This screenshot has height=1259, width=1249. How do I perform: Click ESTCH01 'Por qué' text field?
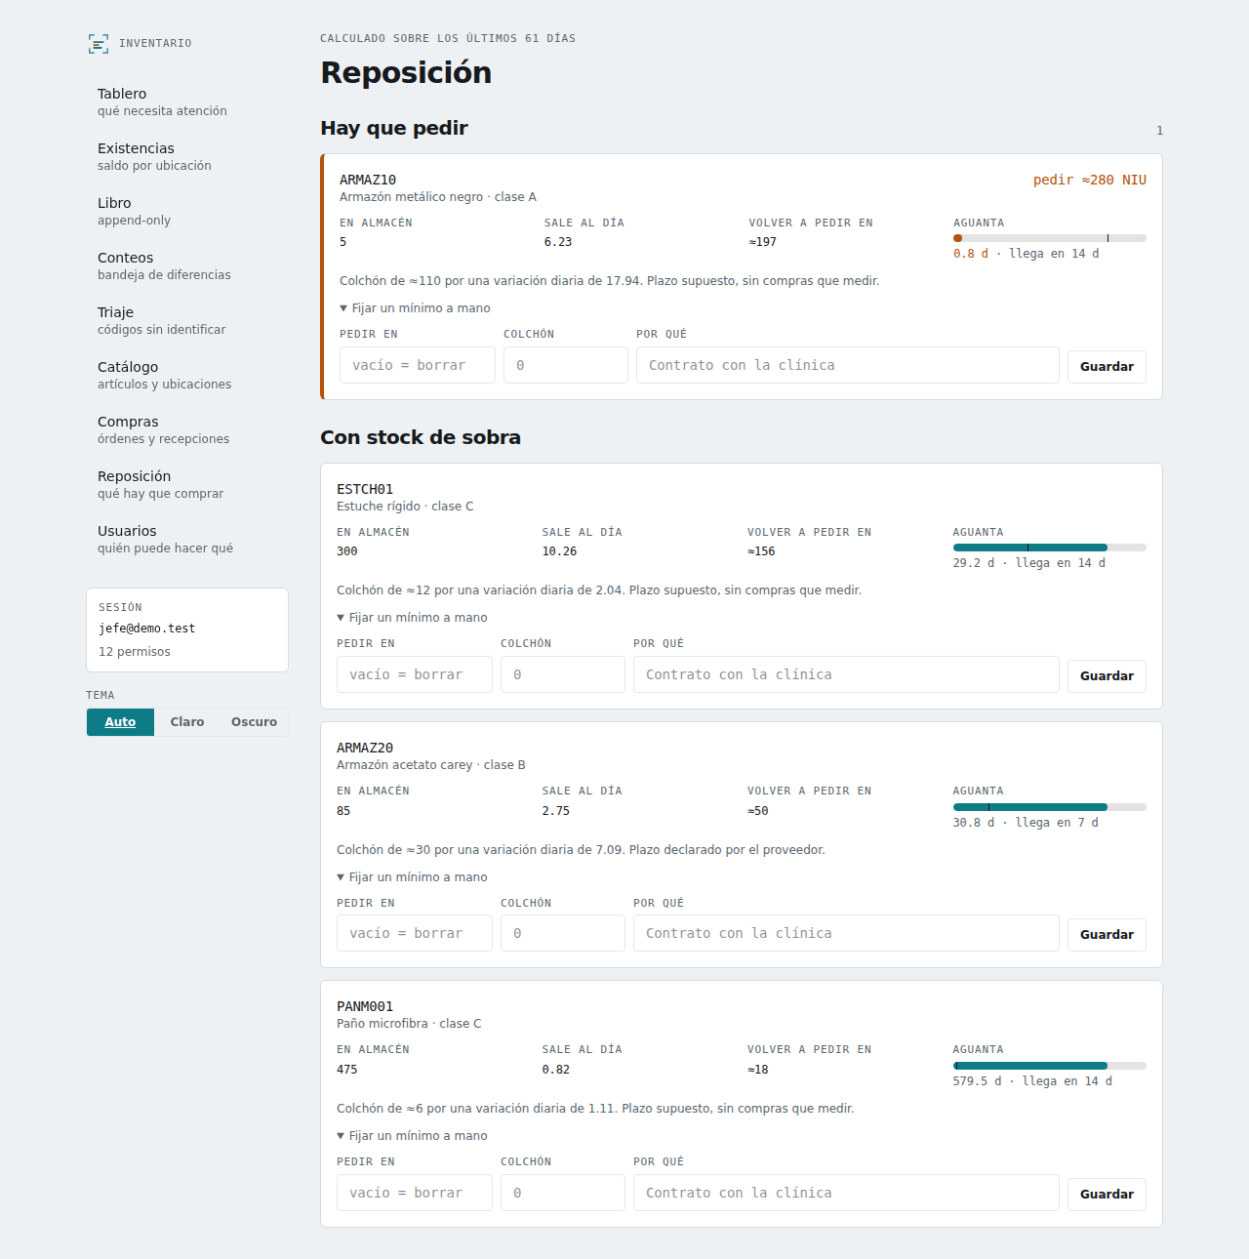(x=846, y=674)
